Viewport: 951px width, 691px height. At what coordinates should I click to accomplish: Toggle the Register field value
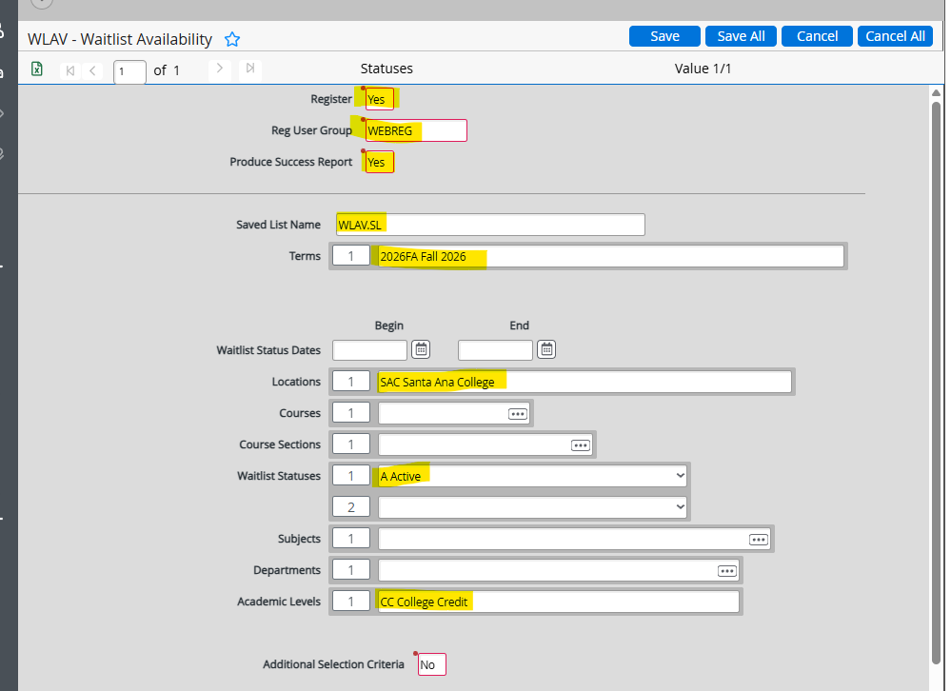tap(377, 98)
